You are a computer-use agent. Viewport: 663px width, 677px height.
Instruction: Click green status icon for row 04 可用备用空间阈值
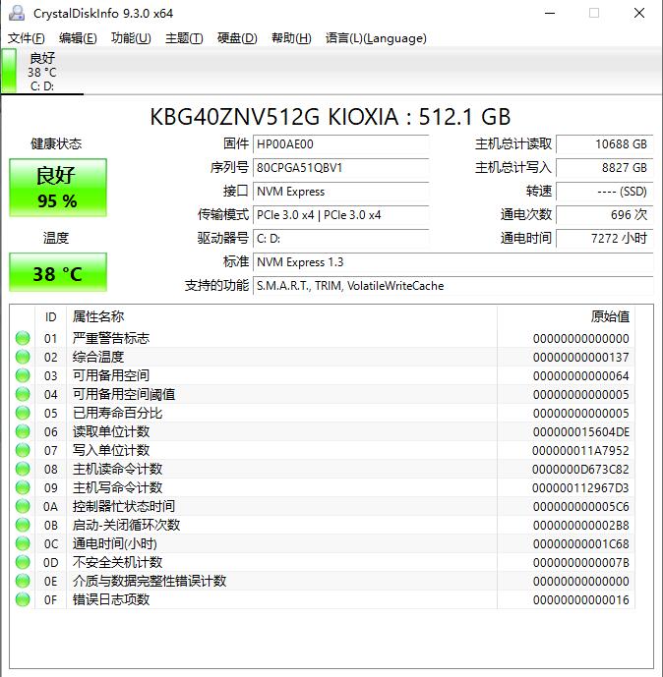click(x=23, y=394)
